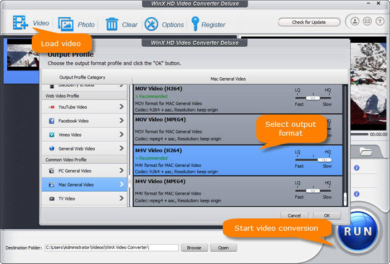Adjust MOV Video (H264) quality slider
390x264 pixels.
tap(313, 98)
